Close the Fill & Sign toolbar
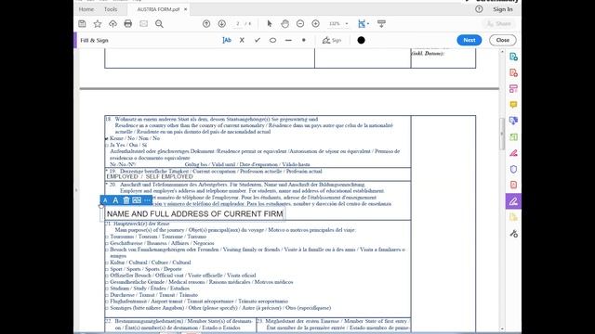 point(502,40)
